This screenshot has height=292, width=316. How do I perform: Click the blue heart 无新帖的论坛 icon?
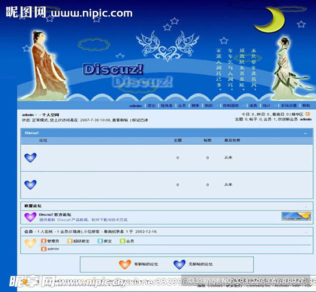(180, 265)
